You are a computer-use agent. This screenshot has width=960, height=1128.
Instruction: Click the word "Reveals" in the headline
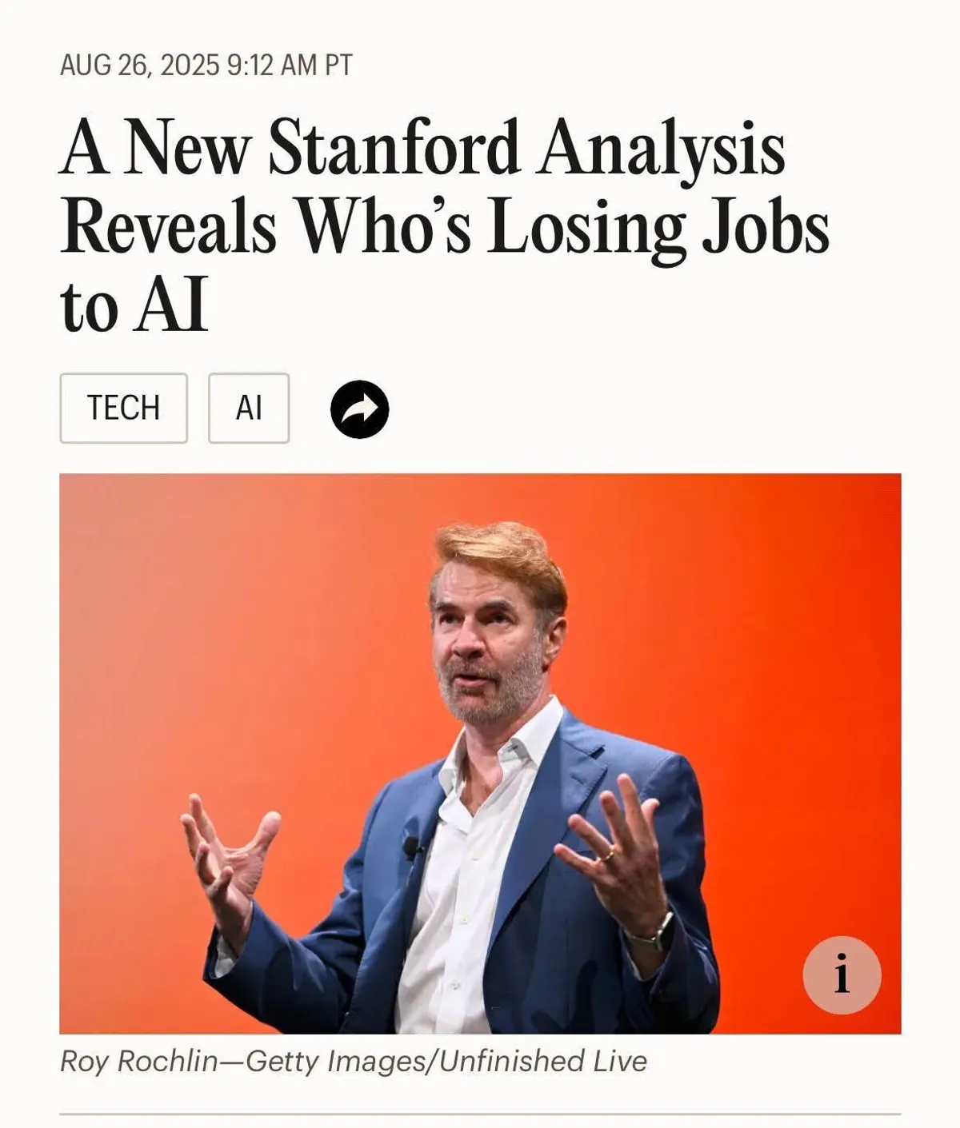[x=169, y=227]
